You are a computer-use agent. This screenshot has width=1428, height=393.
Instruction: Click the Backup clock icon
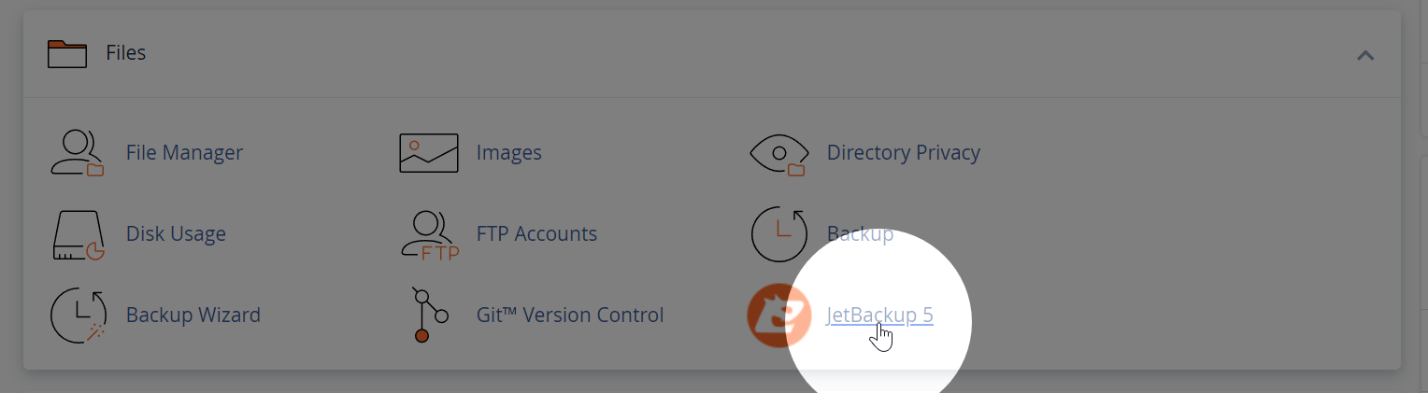click(778, 234)
